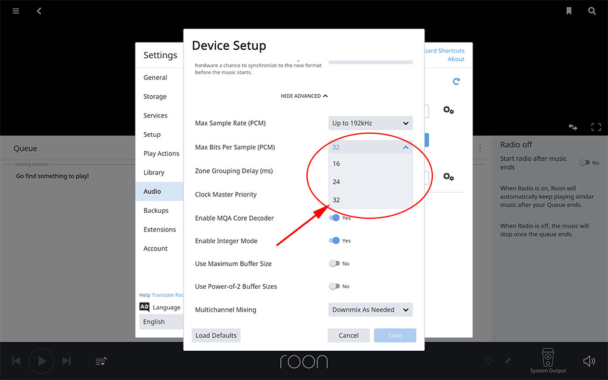Open the queue icon in footer

click(101, 361)
